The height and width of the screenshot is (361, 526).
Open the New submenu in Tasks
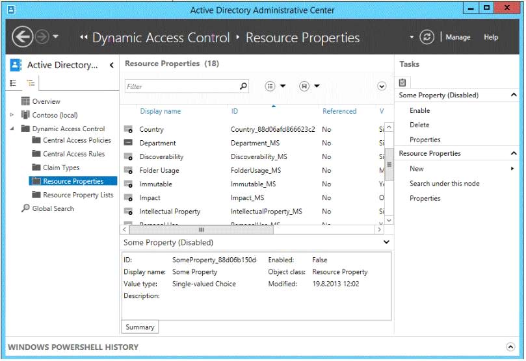tap(417, 169)
